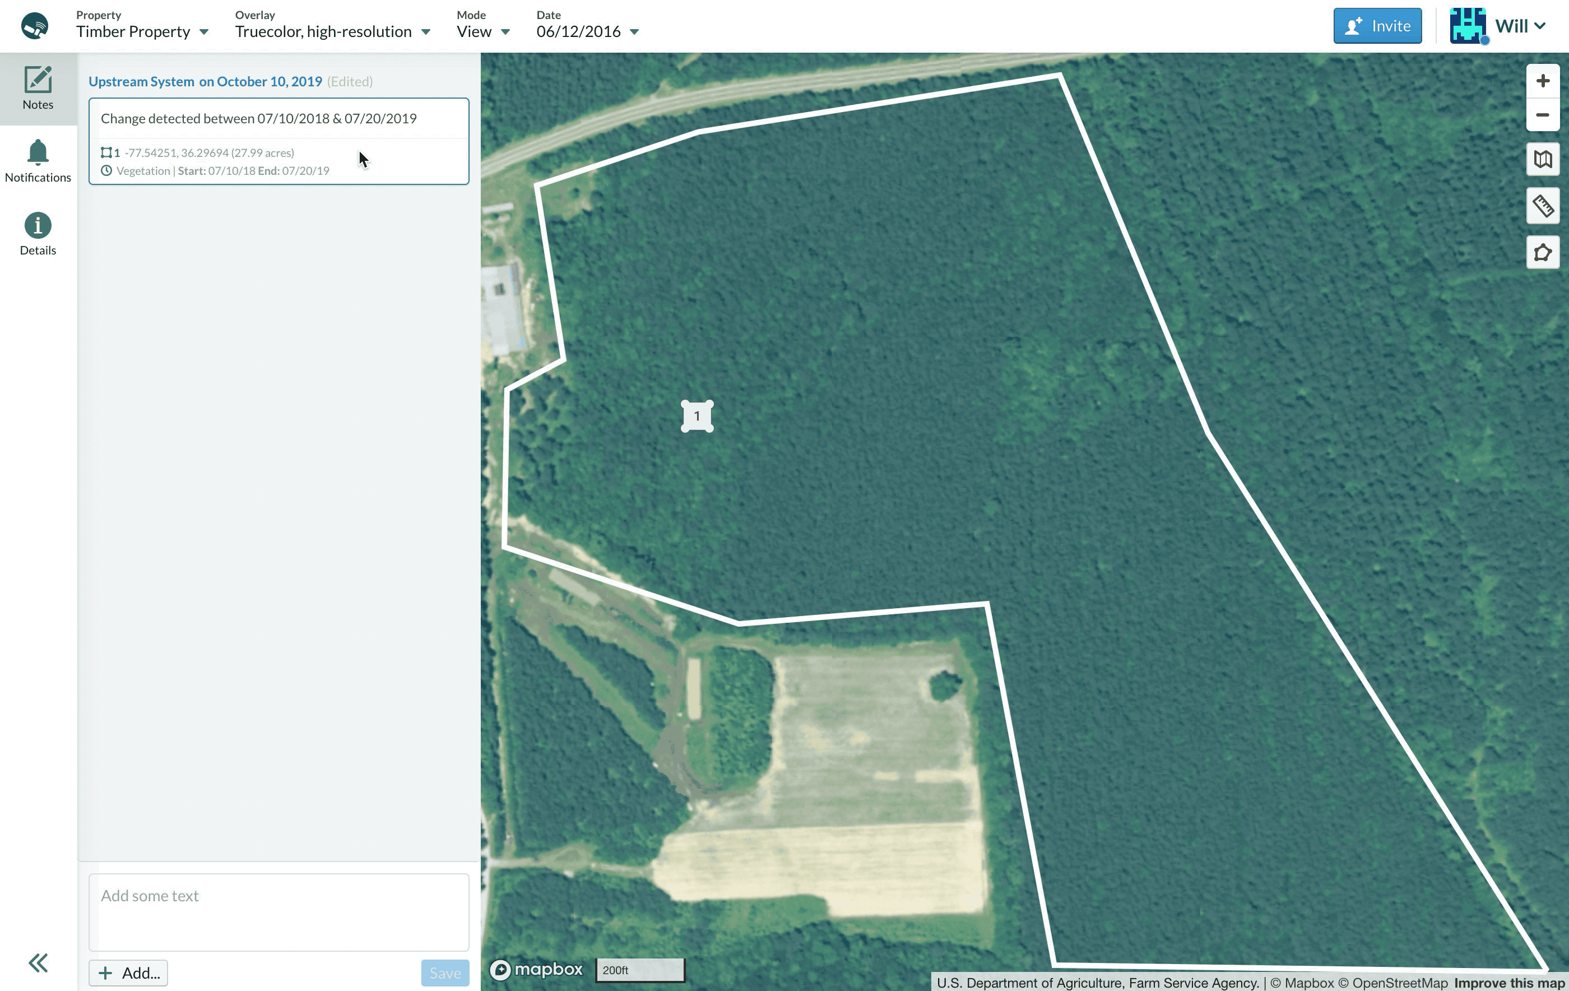The height and width of the screenshot is (991, 1569).
Task: Collapse the sidebar with double chevron
Action: click(x=38, y=963)
